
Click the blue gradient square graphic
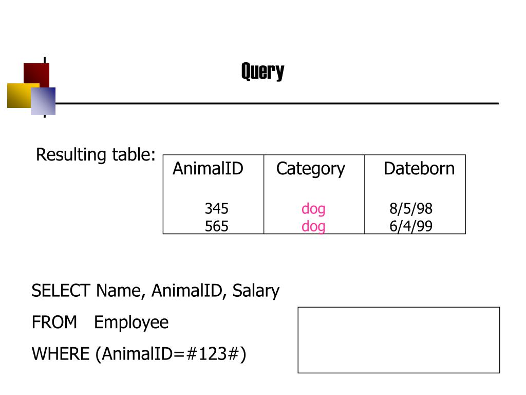(x=43, y=101)
